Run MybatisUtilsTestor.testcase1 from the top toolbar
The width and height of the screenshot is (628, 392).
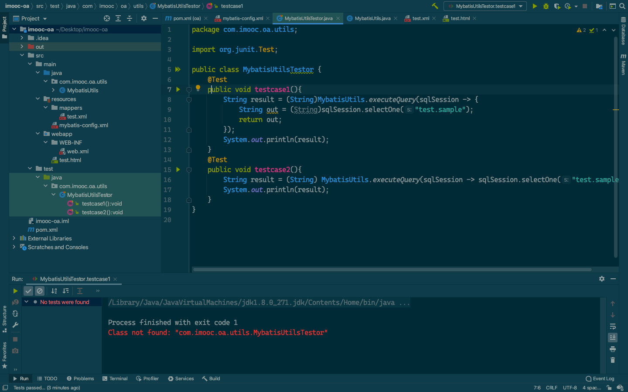tap(535, 6)
